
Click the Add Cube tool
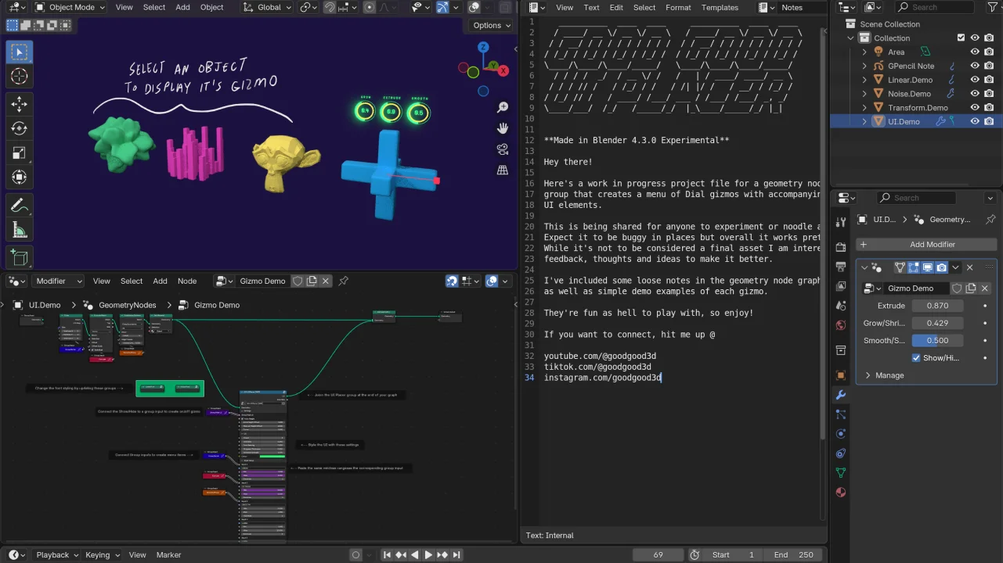pyautogui.click(x=20, y=256)
